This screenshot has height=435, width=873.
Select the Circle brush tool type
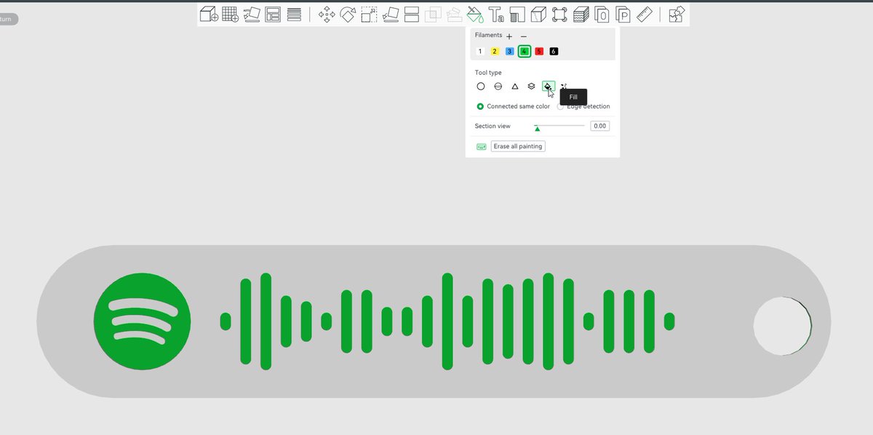481,86
